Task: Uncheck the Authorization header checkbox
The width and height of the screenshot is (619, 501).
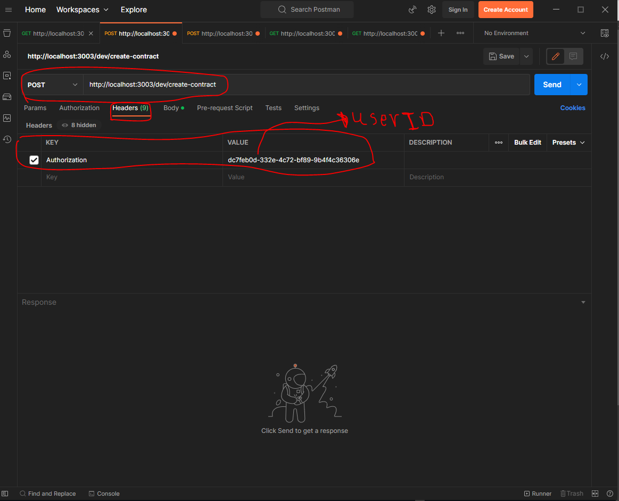Action: pyautogui.click(x=34, y=160)
